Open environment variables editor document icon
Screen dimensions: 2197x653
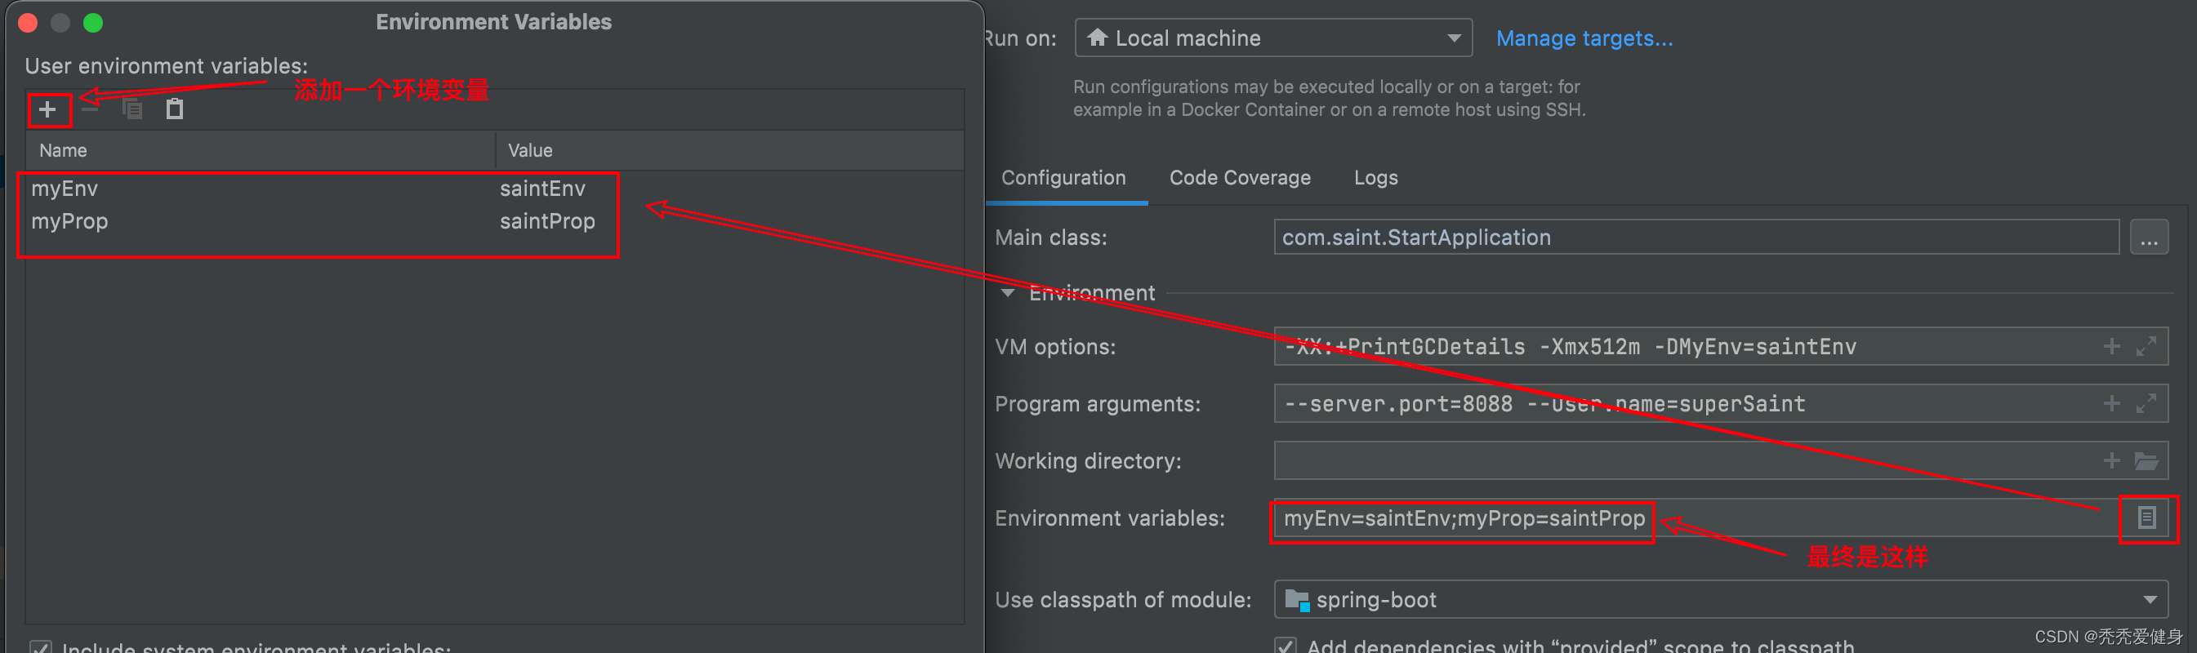(2146, 518)
